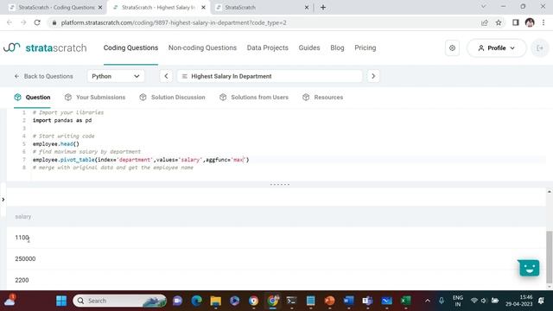Image resolution: width=553 pixels, height=311 pixels.
Task: Expand the left side panel arrow
Action: (x=3, y=200)
